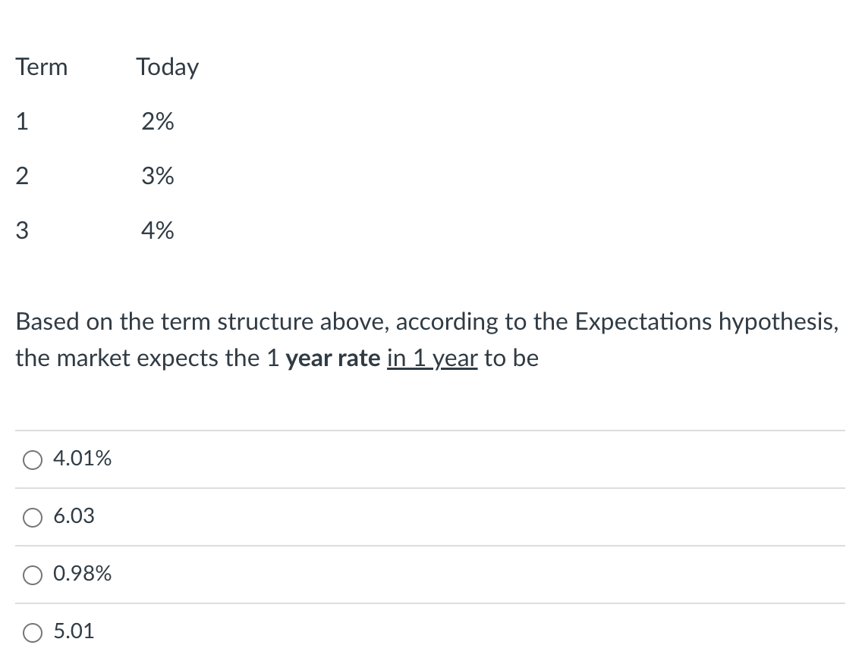Image resolution: width=862 pixels, height=667 pixels.
Task: Click the 4.01% answer label text
Action: 82,459
